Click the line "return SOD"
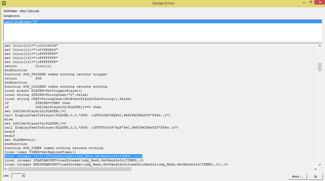Image resolution: width=325 pixels, height=181 pixels. [x=23, y=78]
